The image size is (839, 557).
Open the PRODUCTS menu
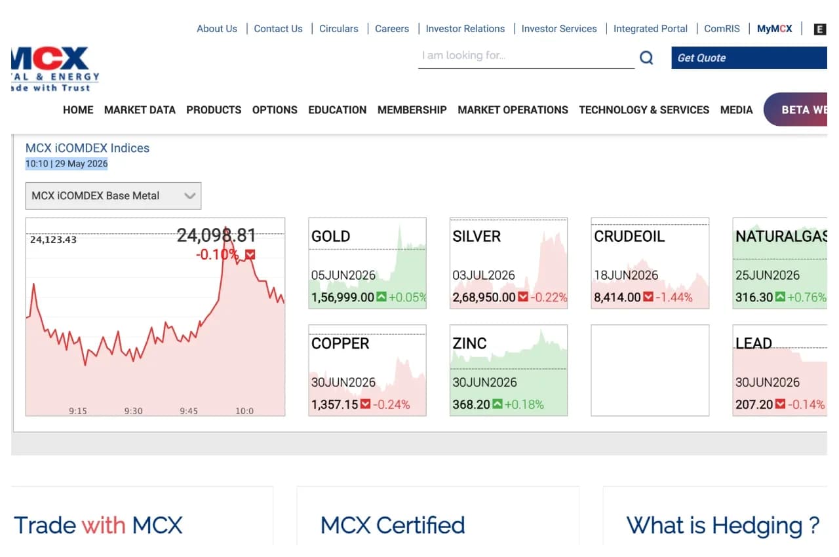click(x=214, y=110)
